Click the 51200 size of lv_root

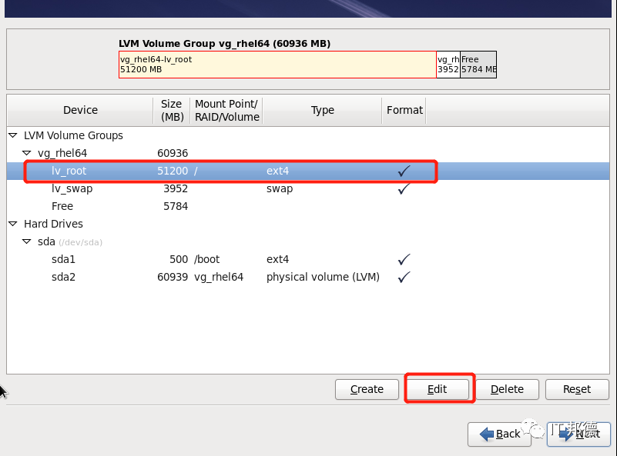(x=173, y=171)
